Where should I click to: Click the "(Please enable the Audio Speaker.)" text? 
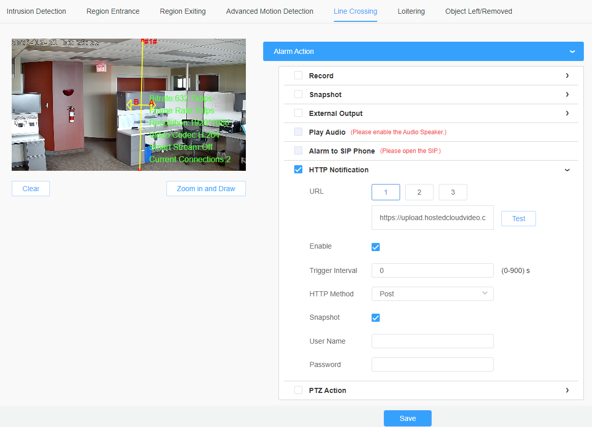(x=399, y=132)
